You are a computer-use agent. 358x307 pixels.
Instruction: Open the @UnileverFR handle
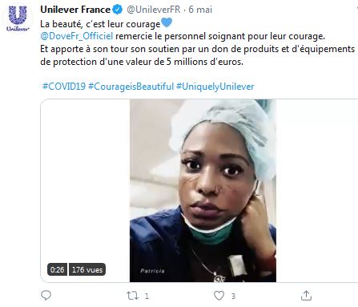tap(154, 10)
